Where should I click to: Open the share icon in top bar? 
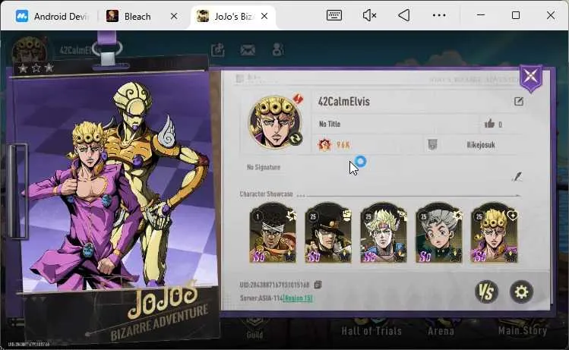pos(218,49)
